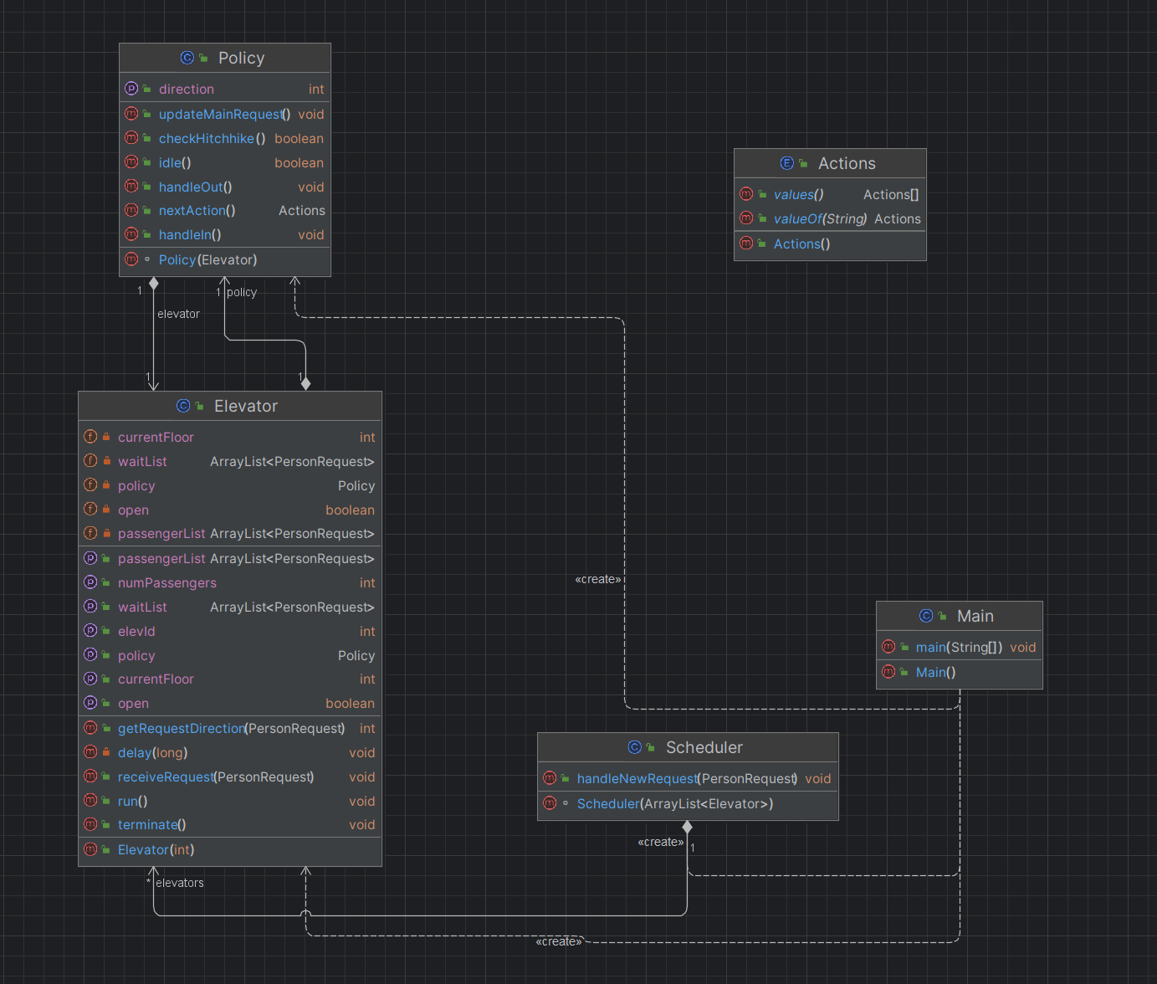
Task: Click the class icon beside Policy title
Action: 187,58
